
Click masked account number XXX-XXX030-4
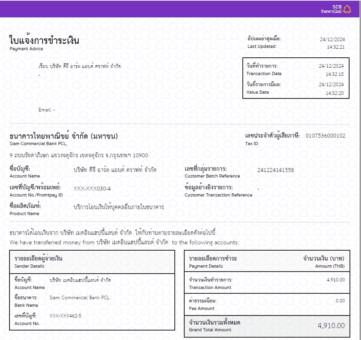pos(92,189)
